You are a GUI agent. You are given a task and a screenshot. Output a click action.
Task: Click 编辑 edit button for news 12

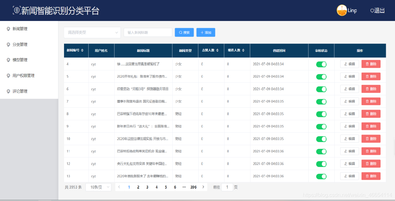click(349, 164)
